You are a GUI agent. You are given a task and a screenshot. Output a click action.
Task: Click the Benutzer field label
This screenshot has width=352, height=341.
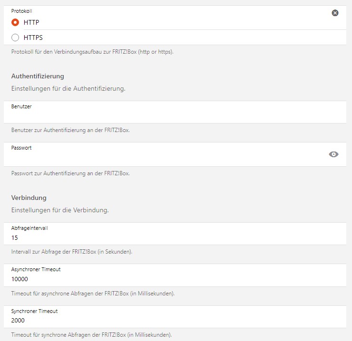point(21,106)
